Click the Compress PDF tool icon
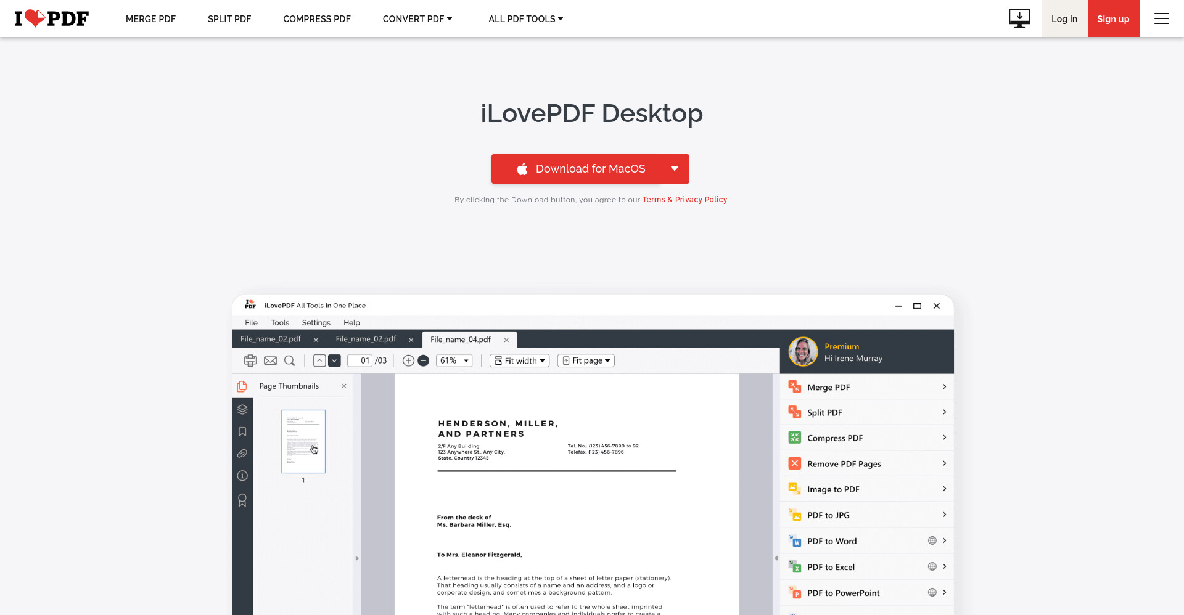Image resolution: width=1184 pixels, height=615 pixels. coord(795,438)
